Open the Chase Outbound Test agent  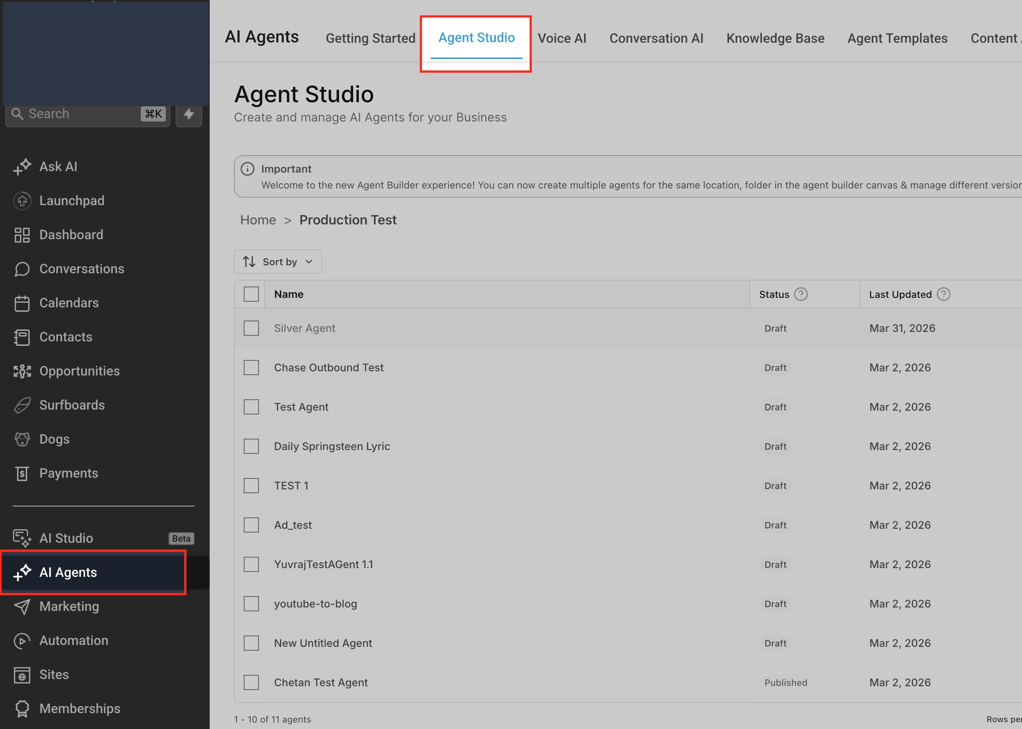(329, 368)
